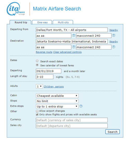Click Clear advanced controls link
The width and height of the screenshot is (126, 142).
[x=67, y=52]
